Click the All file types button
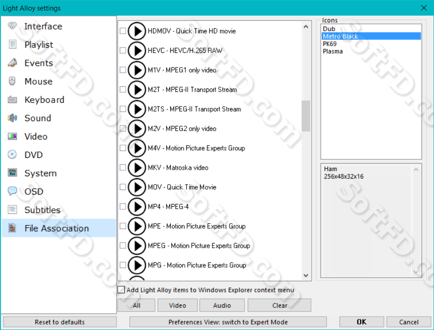 click(136, 305)
